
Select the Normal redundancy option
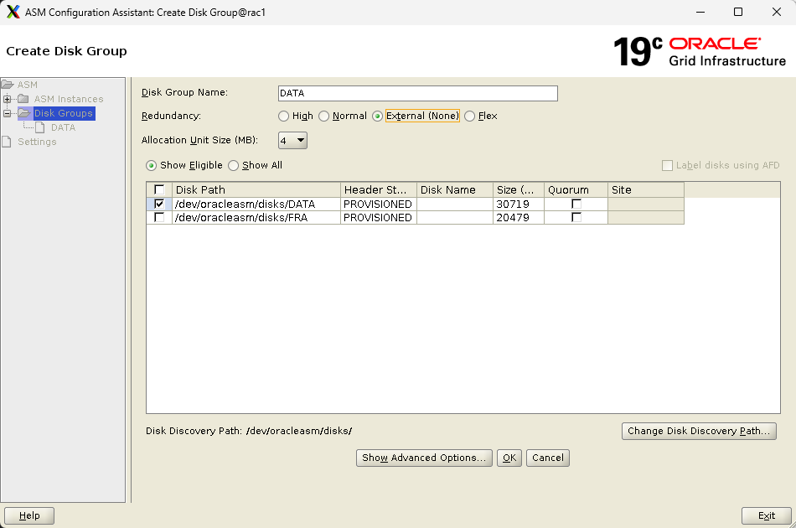(x=324, y=116)
